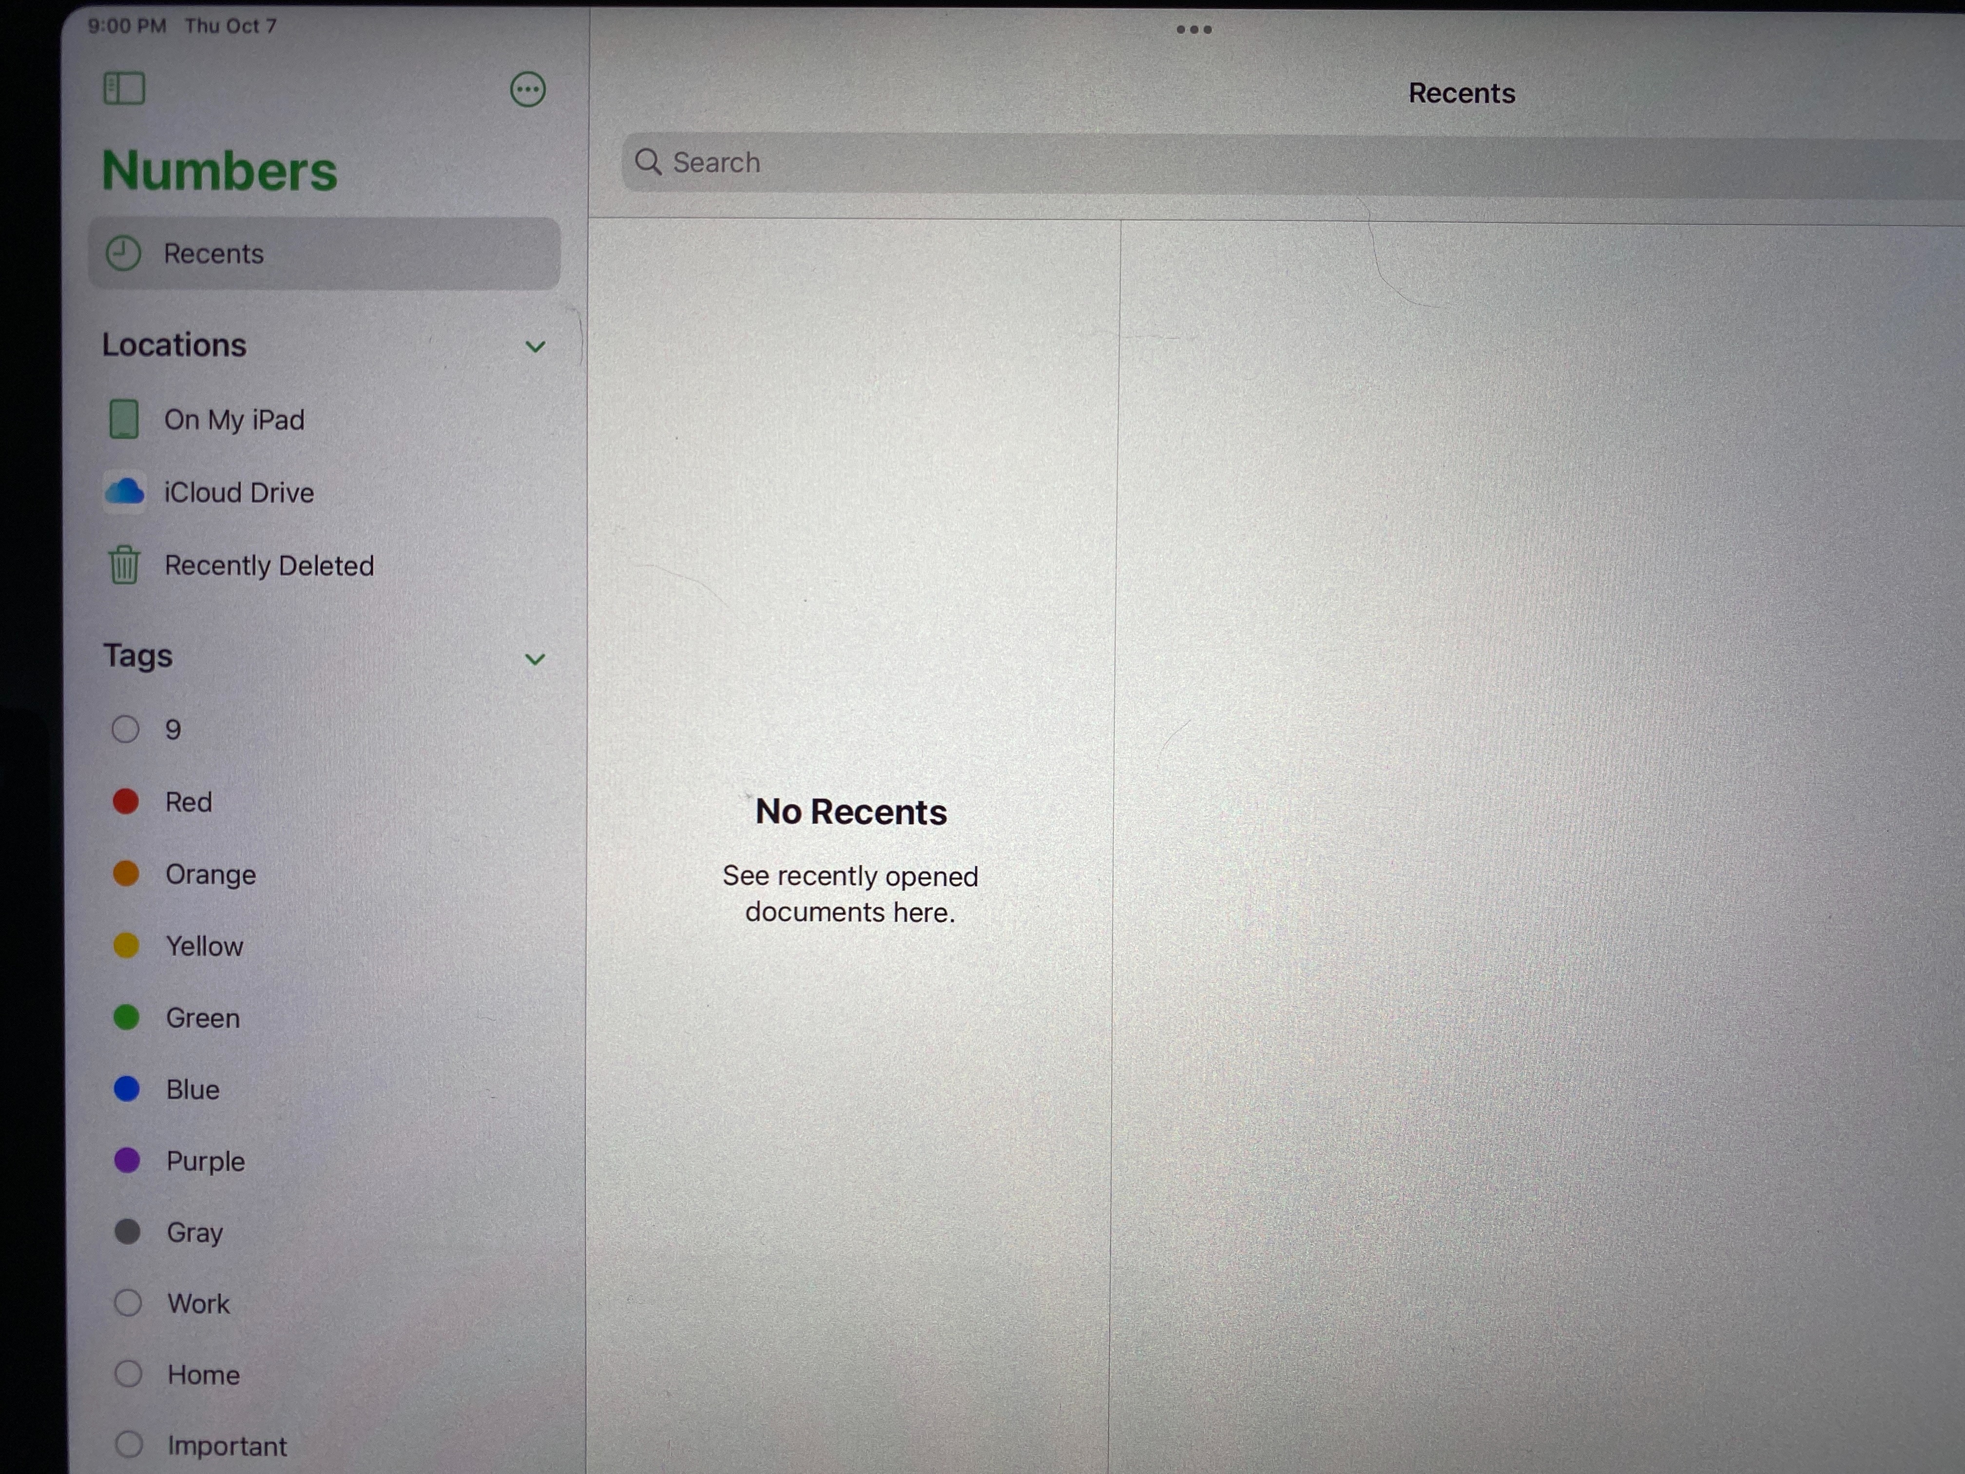The width and height of the screenshot is (1965, 1474).
Task: Click the Recently Deleted trash icon
Action: (124, 565)
